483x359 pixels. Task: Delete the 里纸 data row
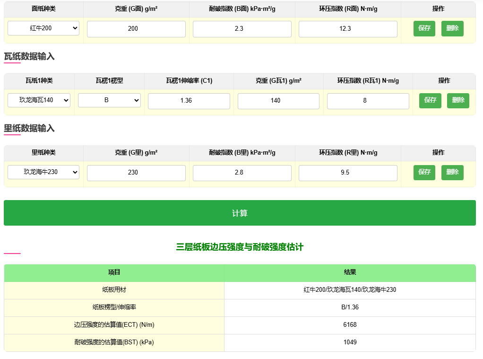click(x=452, y=172)
